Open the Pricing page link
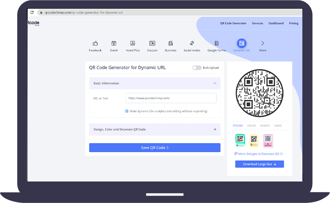 [294, 23]
